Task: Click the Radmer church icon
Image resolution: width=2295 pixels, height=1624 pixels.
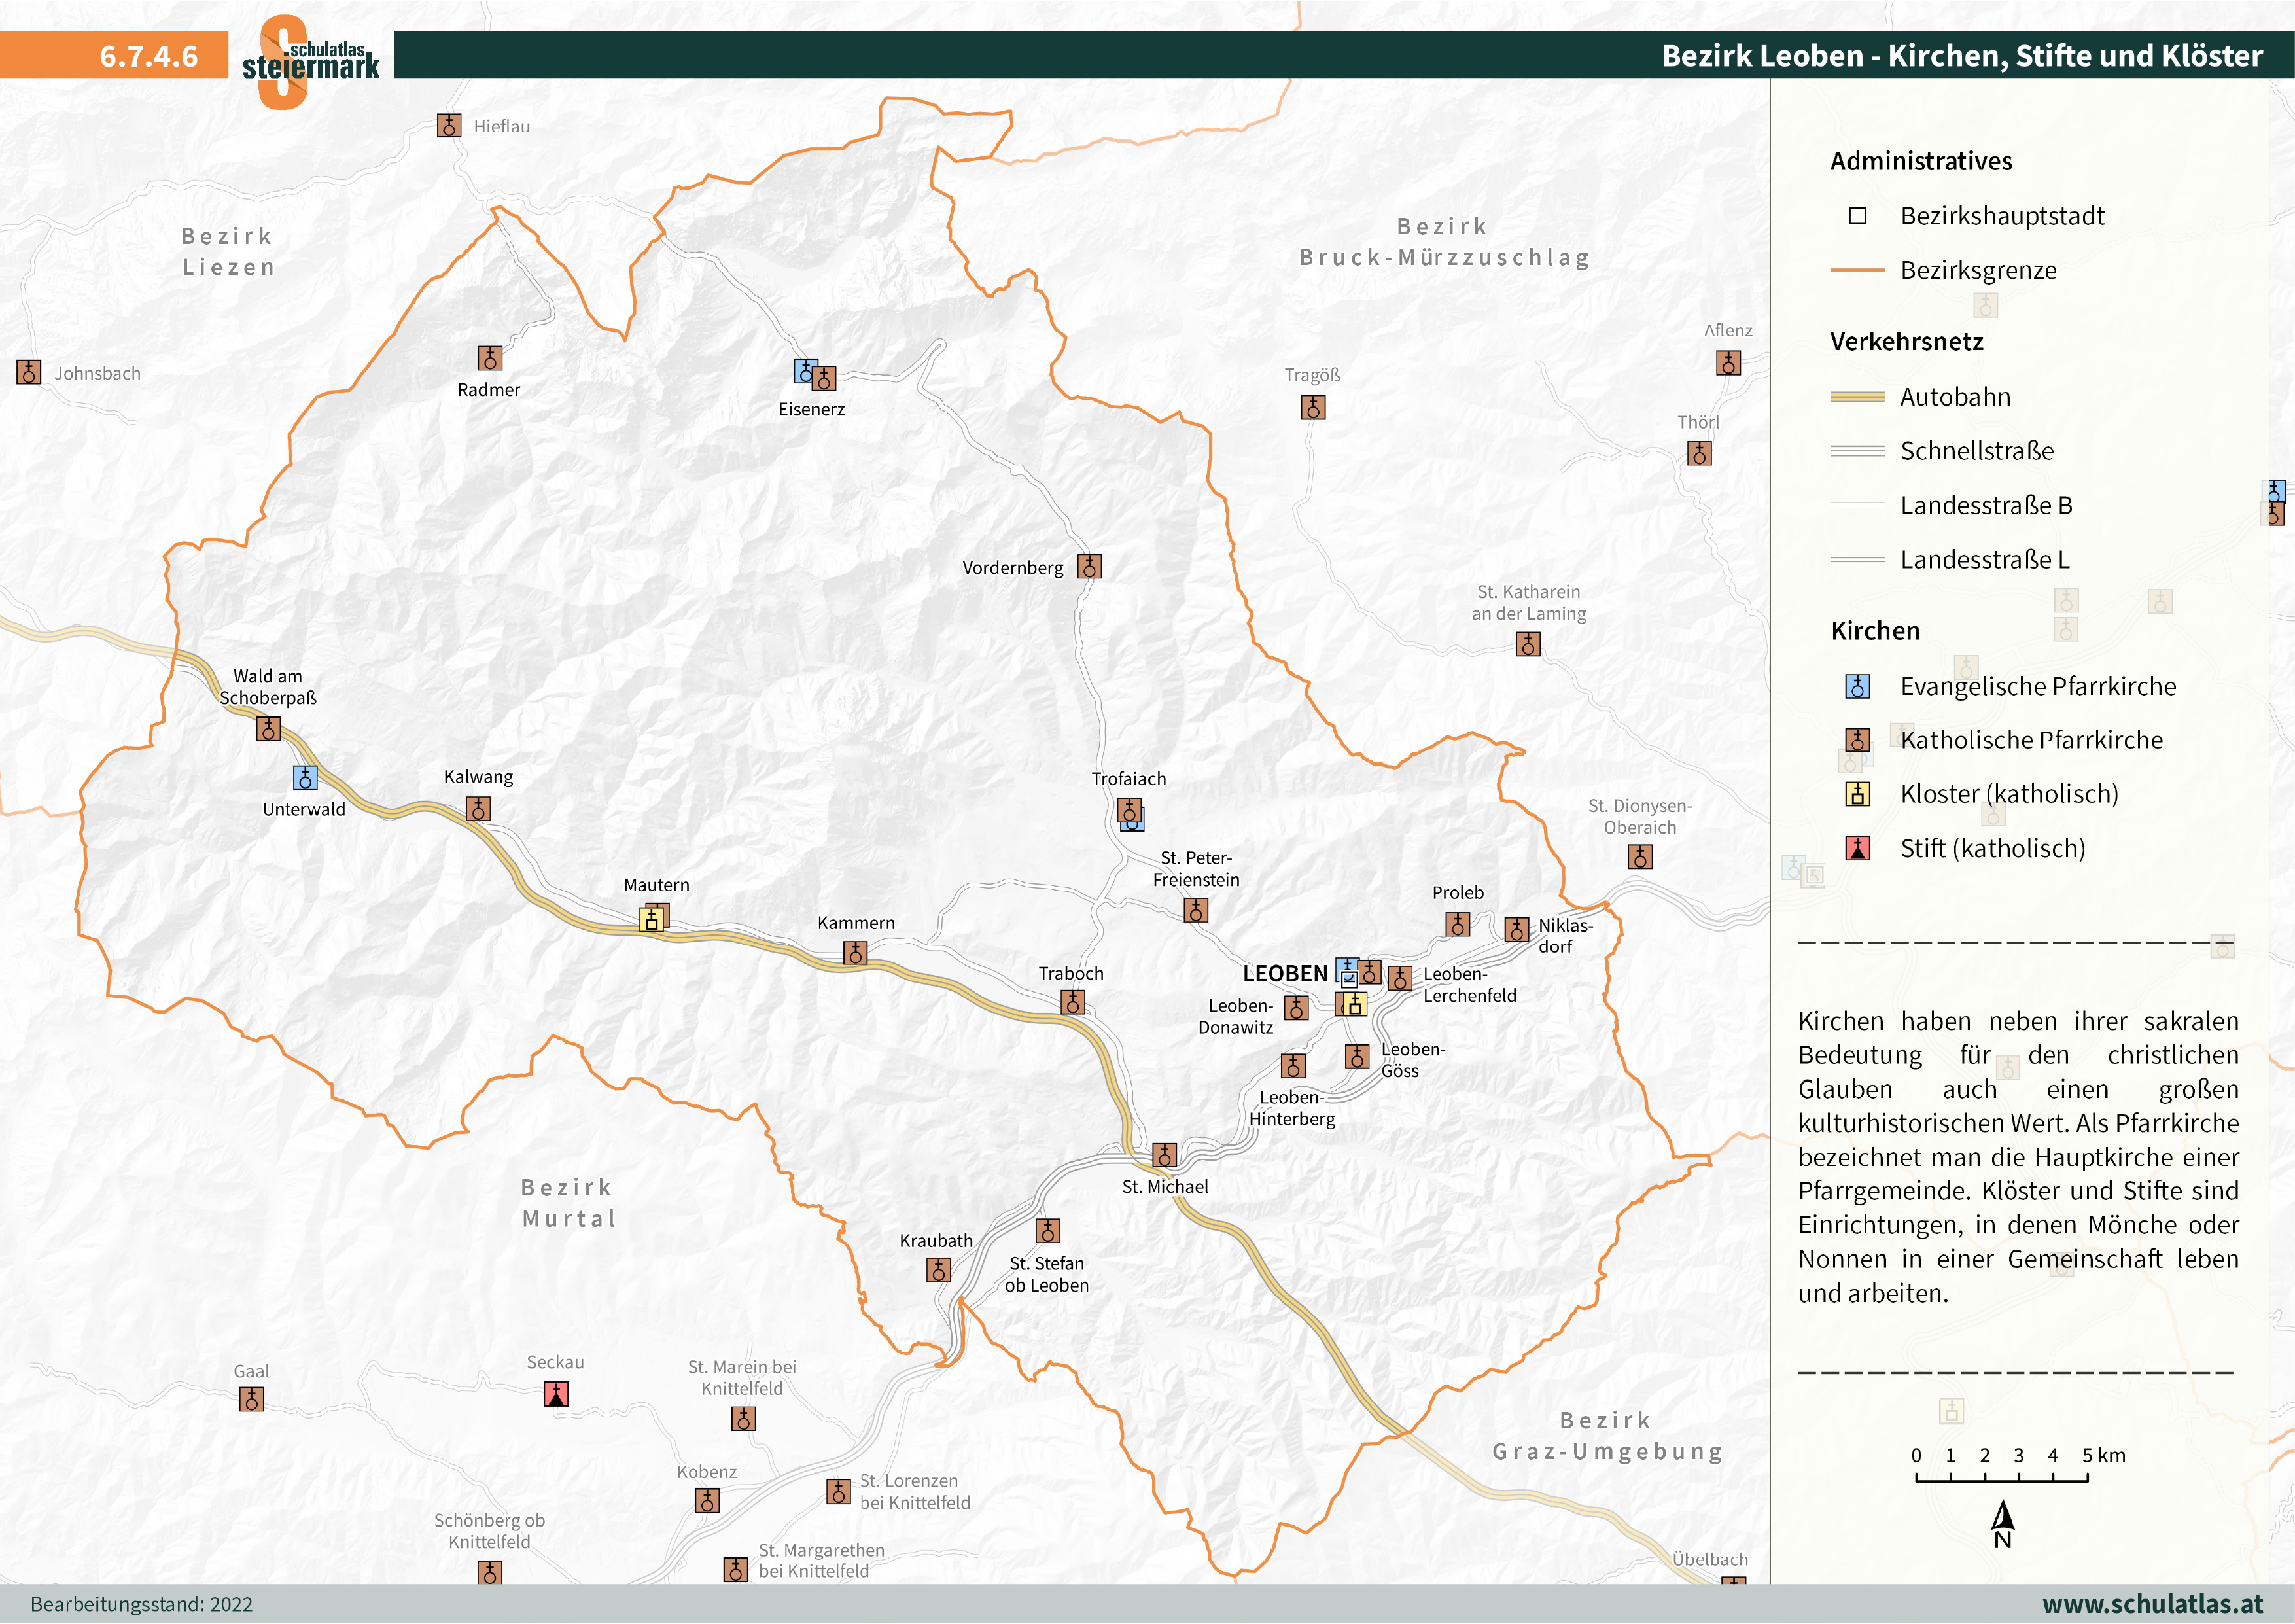Action: coord(490,358)
